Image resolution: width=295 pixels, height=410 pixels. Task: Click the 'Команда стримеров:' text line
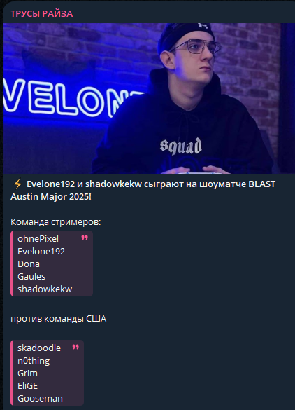[x=56, y=222]
